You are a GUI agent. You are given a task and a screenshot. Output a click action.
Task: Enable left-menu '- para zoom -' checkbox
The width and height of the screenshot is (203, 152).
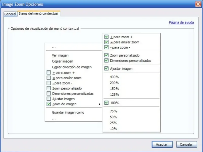tap(49, 83)
